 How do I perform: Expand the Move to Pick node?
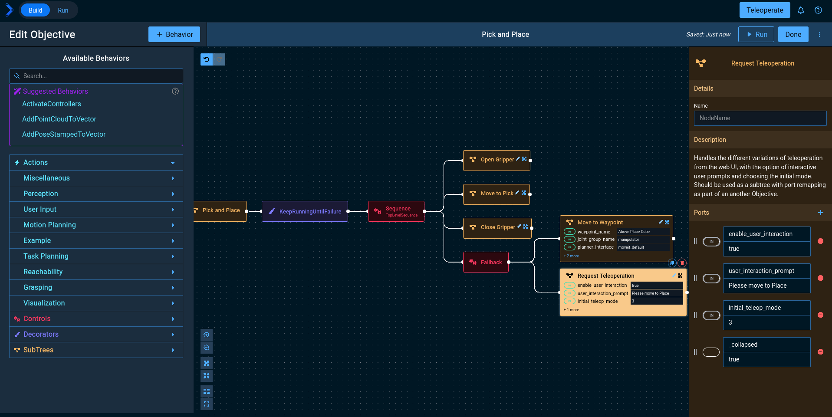(524, 193)
